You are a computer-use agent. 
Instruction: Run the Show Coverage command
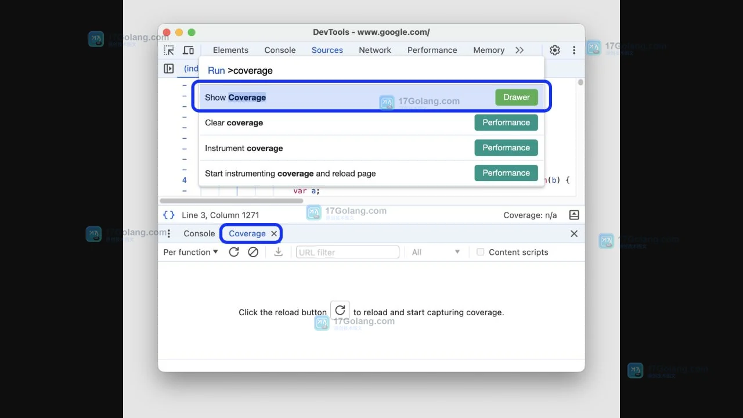[x=371, y=98]
